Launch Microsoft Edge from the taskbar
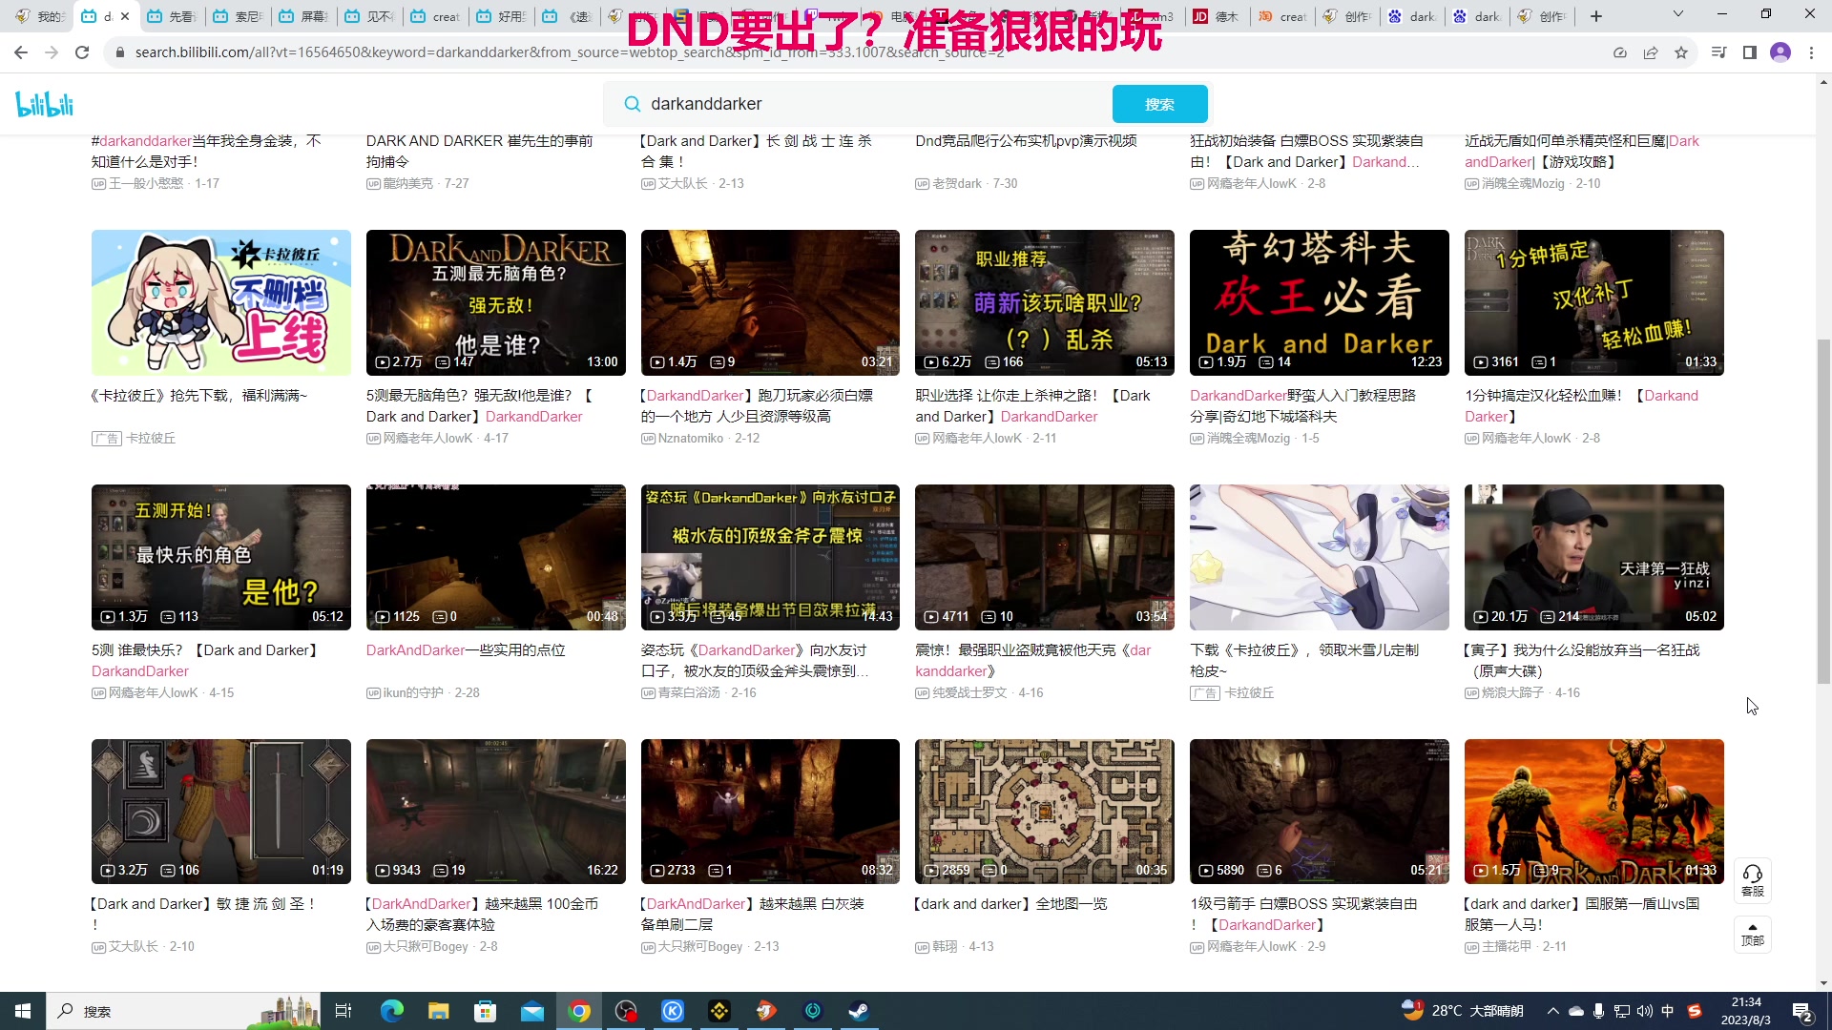 coord(392,1011)
